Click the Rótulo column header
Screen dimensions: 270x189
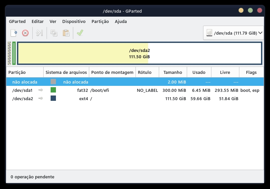tap(147, 72)
